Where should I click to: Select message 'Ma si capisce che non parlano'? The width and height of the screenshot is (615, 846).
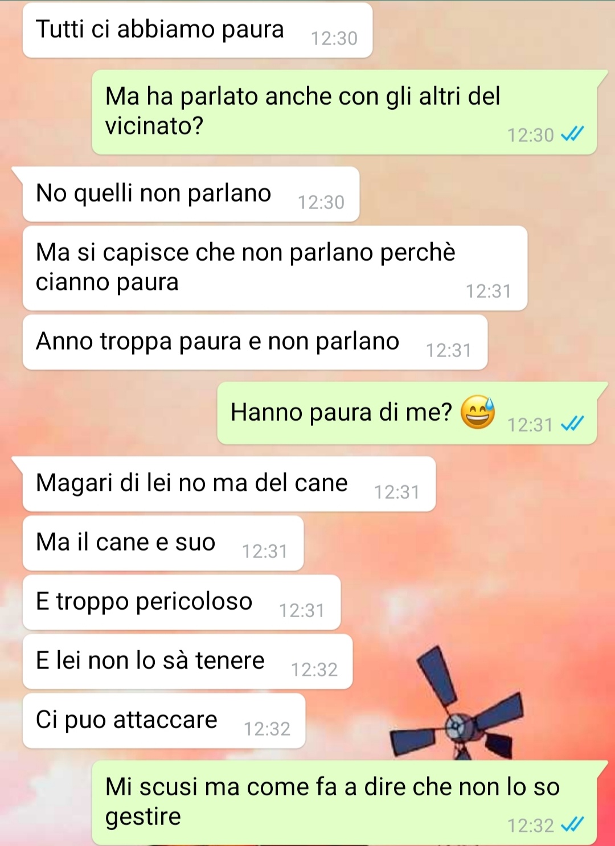tap(275, 268)
